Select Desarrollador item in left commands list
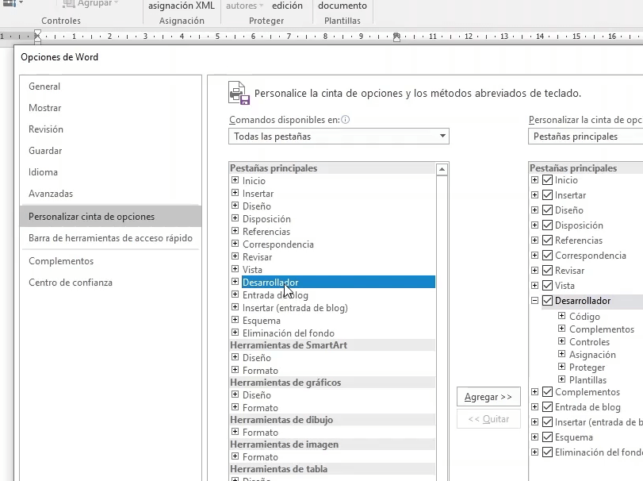This screenshot has height=481, width=643. click(x=270, y=282)
